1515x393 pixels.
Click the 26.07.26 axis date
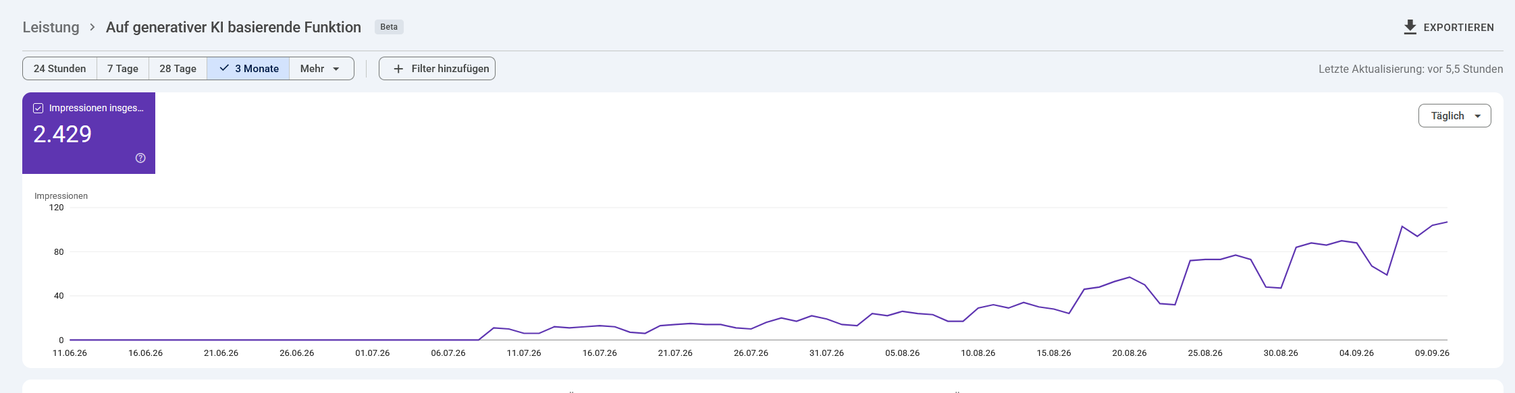(x=751, y=353)
